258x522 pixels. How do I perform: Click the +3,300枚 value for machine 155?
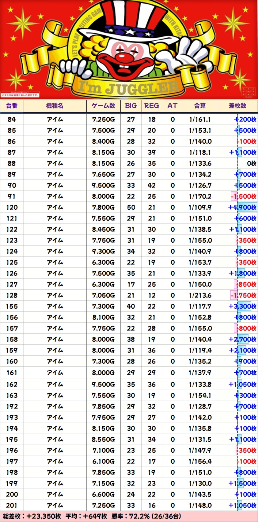pos(242,306)
